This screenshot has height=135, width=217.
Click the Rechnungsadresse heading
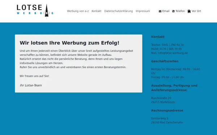point(167,111)
